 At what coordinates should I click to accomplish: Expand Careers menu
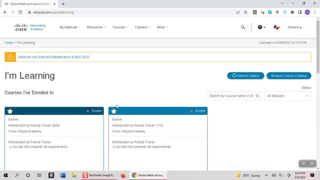142,27
